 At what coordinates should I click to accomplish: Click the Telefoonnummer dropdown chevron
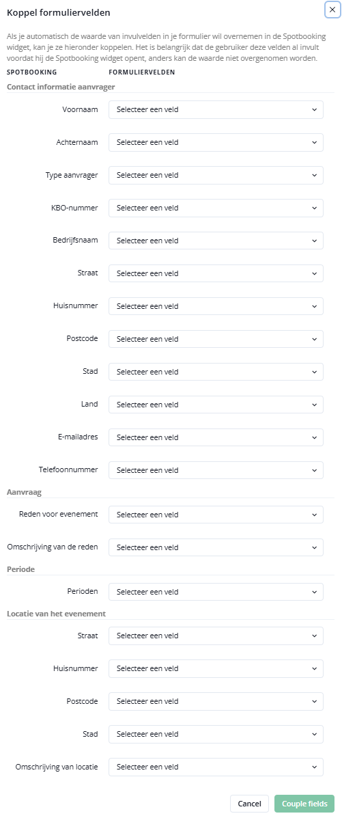[314, 470]
